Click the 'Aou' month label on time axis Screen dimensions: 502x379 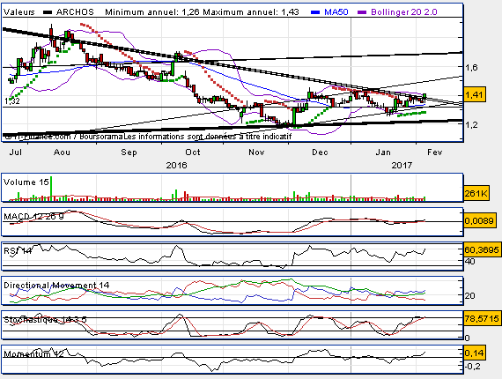tap(62, 152)
